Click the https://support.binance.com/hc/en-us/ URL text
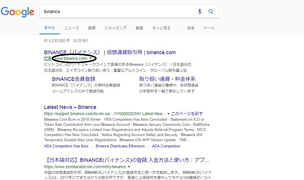Image resolution: width=304 pixels, height=180 pixels. (x=105, y=114)
